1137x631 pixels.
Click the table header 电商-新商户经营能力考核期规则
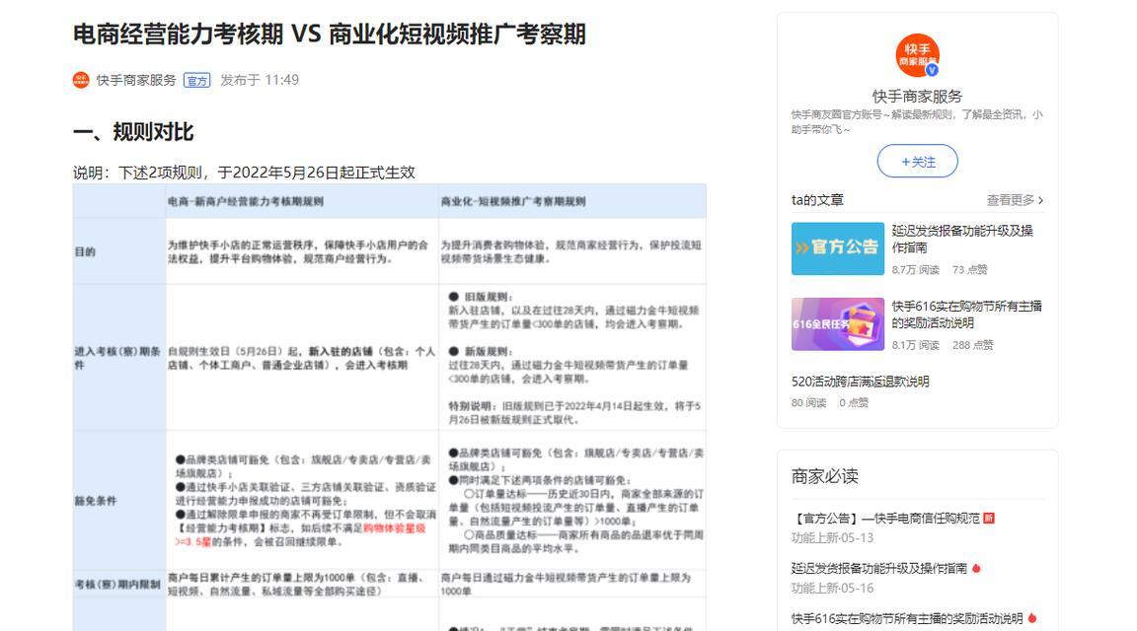(246, 201)
